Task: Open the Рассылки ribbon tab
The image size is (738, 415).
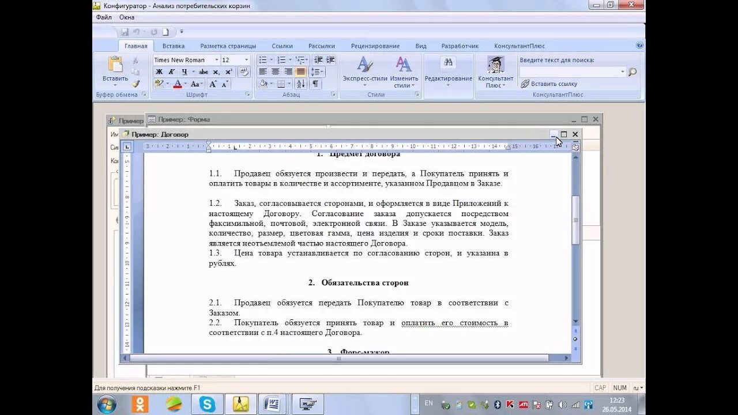Action: [x=322, y=46]
